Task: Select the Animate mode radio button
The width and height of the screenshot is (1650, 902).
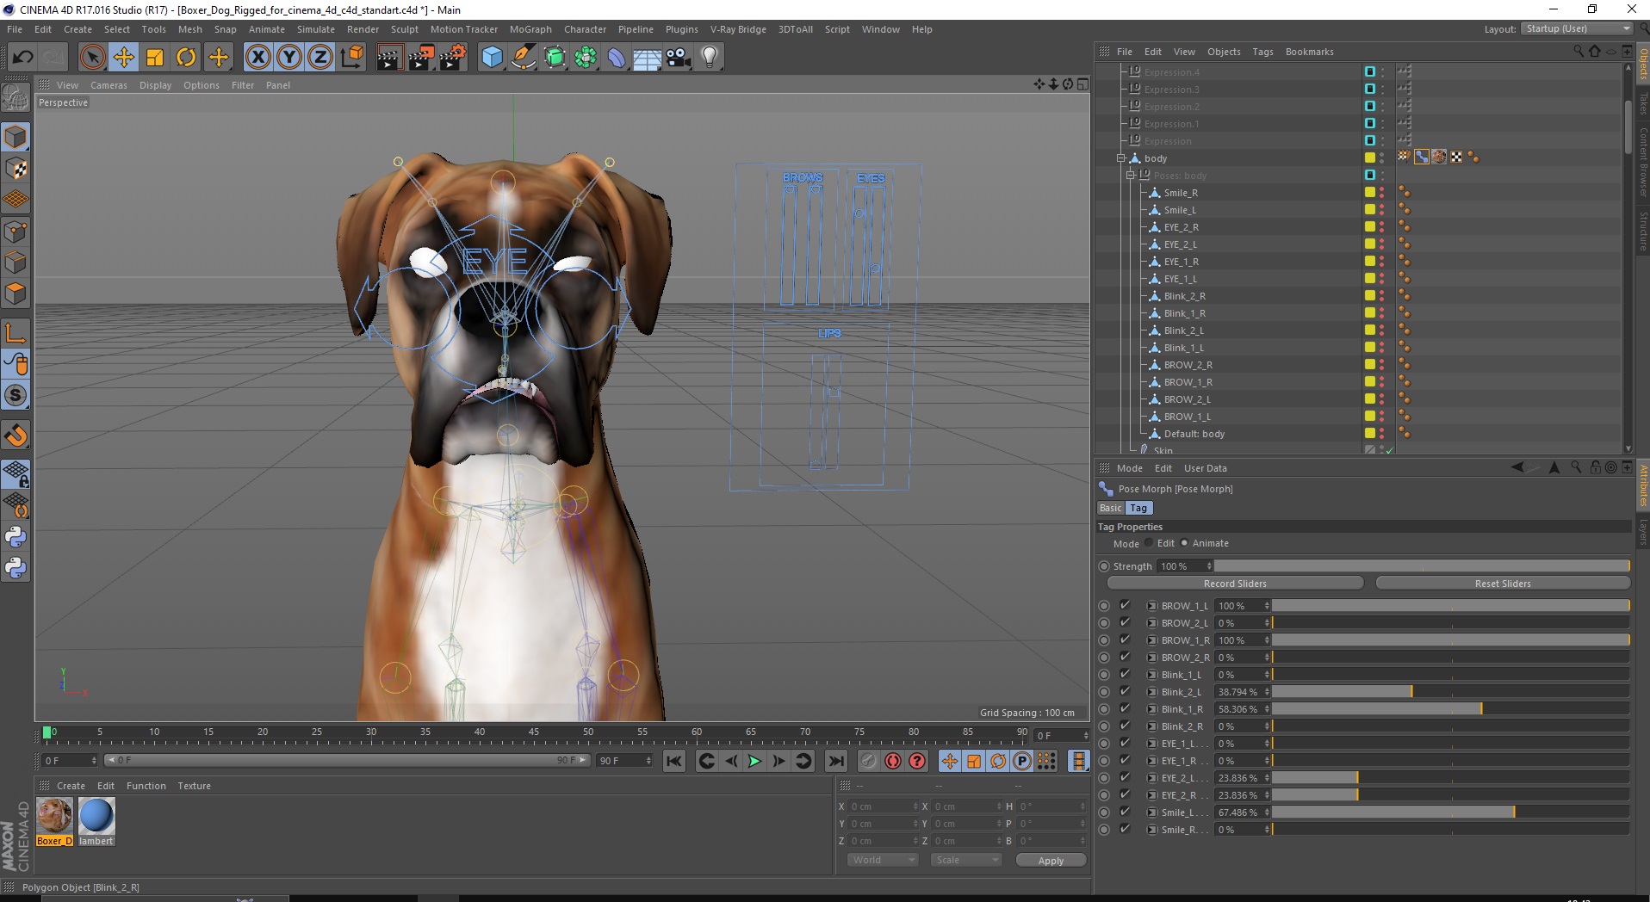Action: [x=1184, y=543]
